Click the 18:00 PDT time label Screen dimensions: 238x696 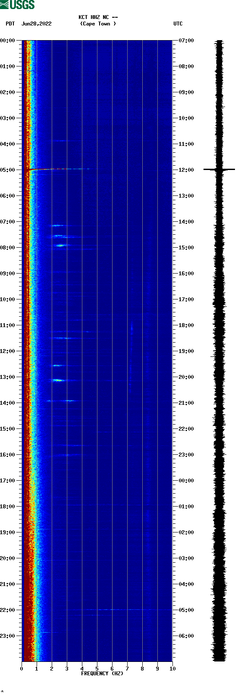click(x=8, y=507)
